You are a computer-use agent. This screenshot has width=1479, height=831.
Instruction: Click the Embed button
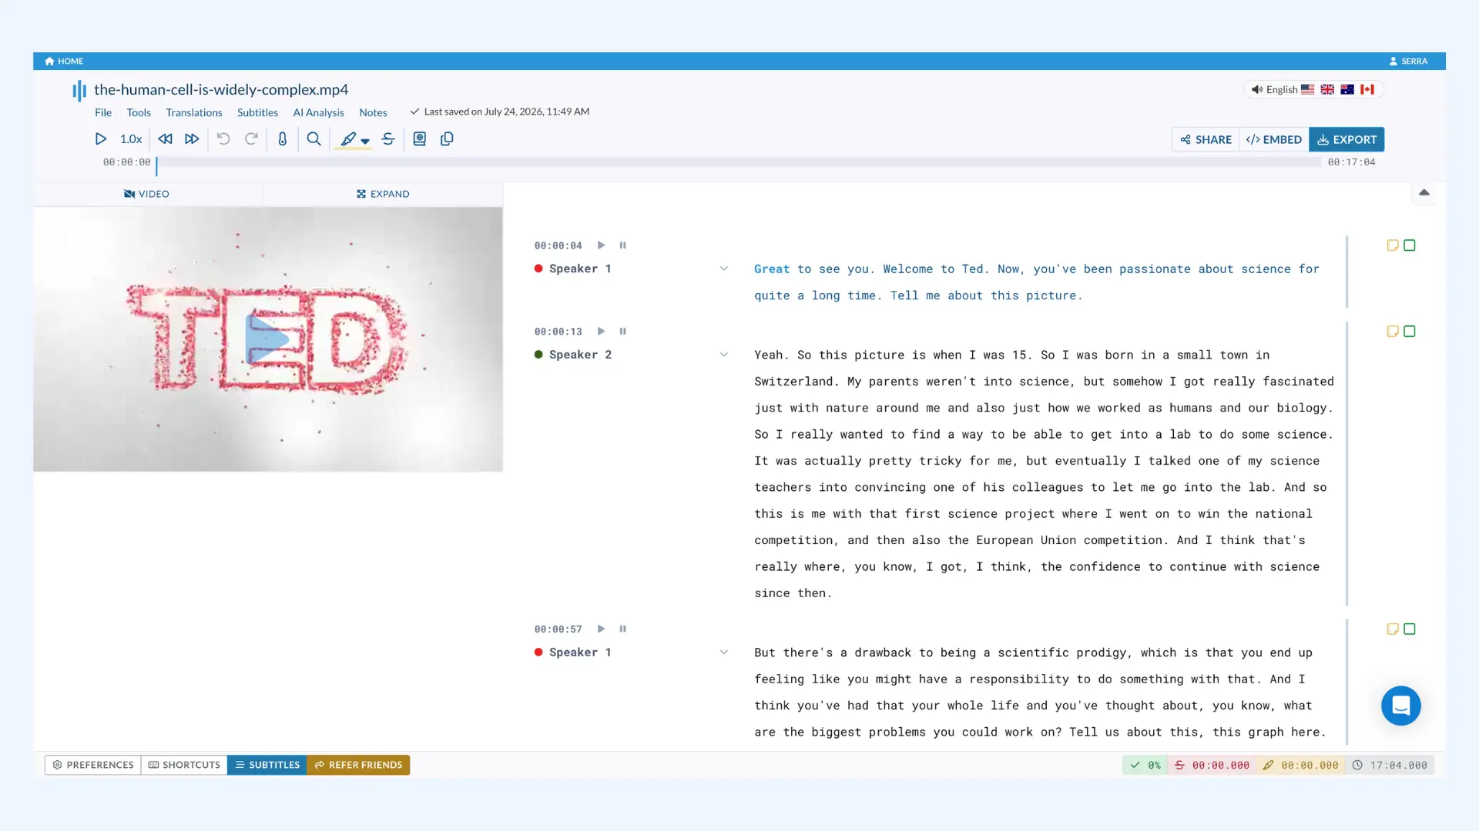(x=1273, y=139)
